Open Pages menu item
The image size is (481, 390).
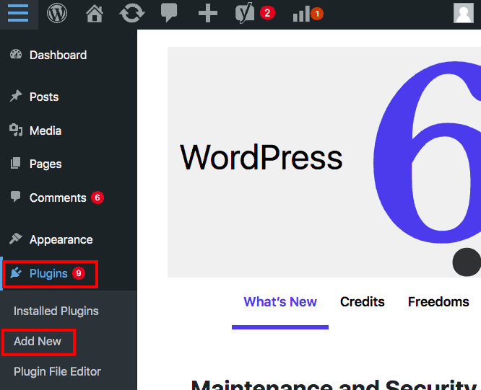point(45,164)
